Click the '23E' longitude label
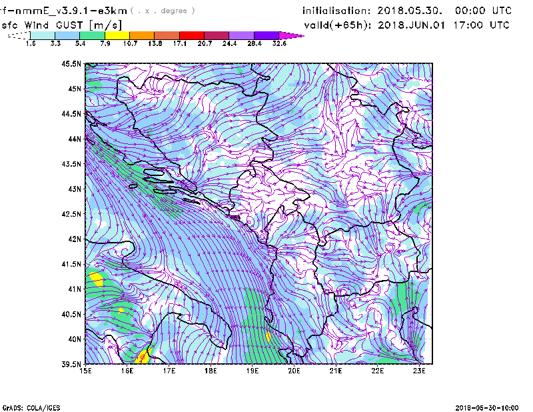 [x=419, y=371]
